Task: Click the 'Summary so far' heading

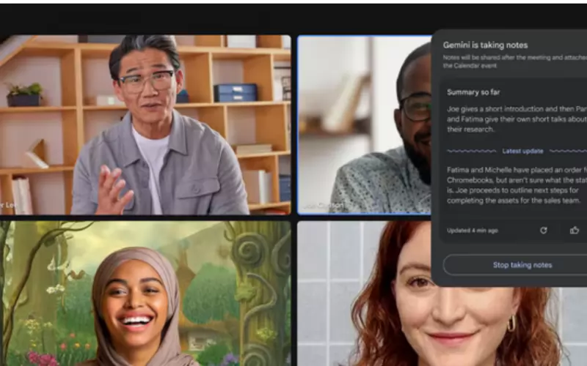Action: click(x=473, y=92)
